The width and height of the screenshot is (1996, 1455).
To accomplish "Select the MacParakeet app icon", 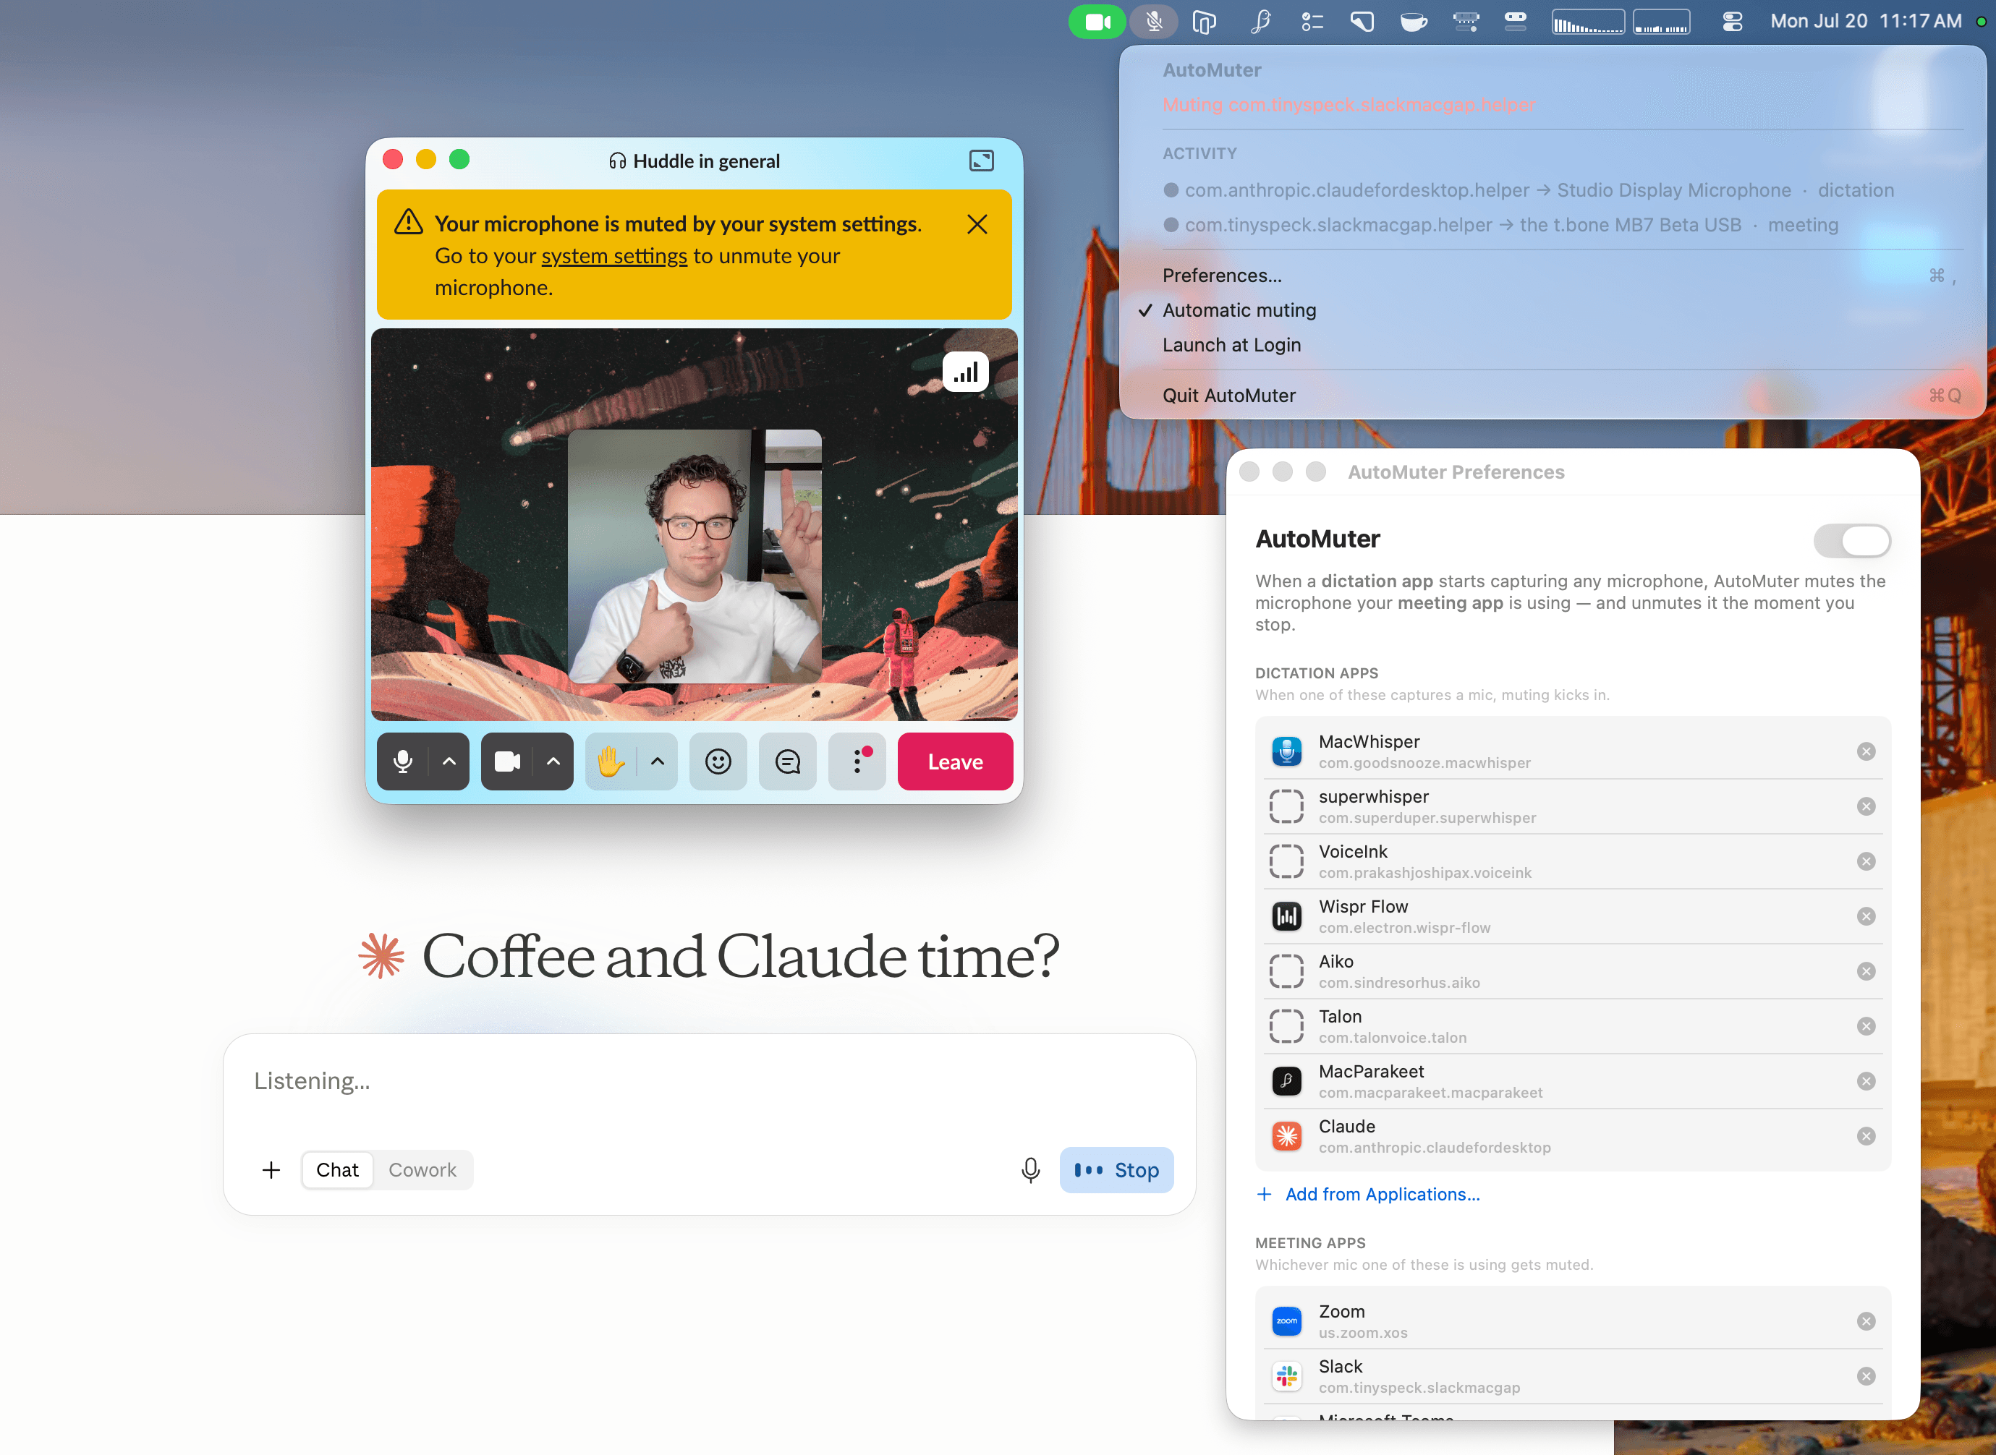I will 1287,1080.
